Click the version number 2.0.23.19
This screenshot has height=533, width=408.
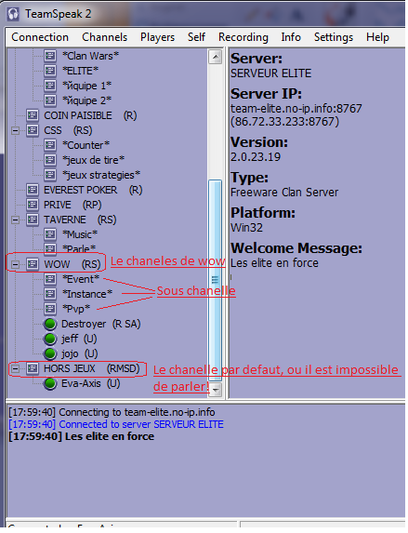coord(256,156)
